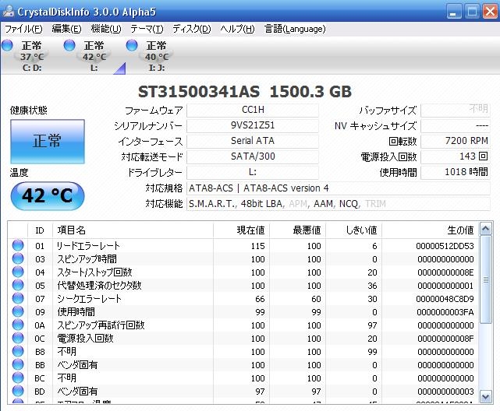Viewport: 500px width, 411px height.
Task: Click status orb of row 0C 電源投入回数
Action: tap(18, 338)
